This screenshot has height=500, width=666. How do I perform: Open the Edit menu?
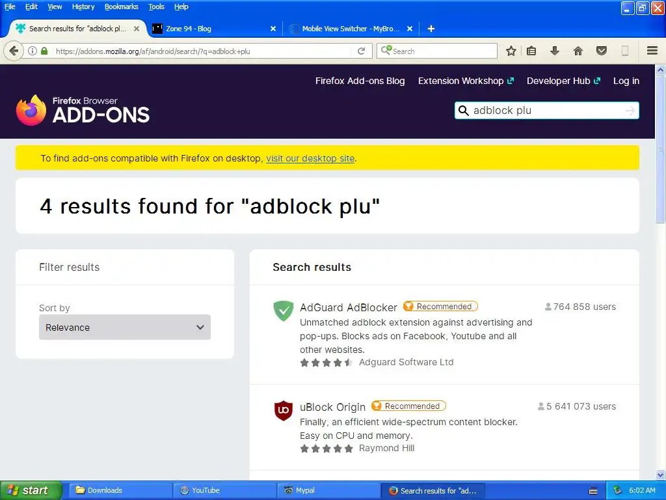pyautogui.click(x=31, y=7)
